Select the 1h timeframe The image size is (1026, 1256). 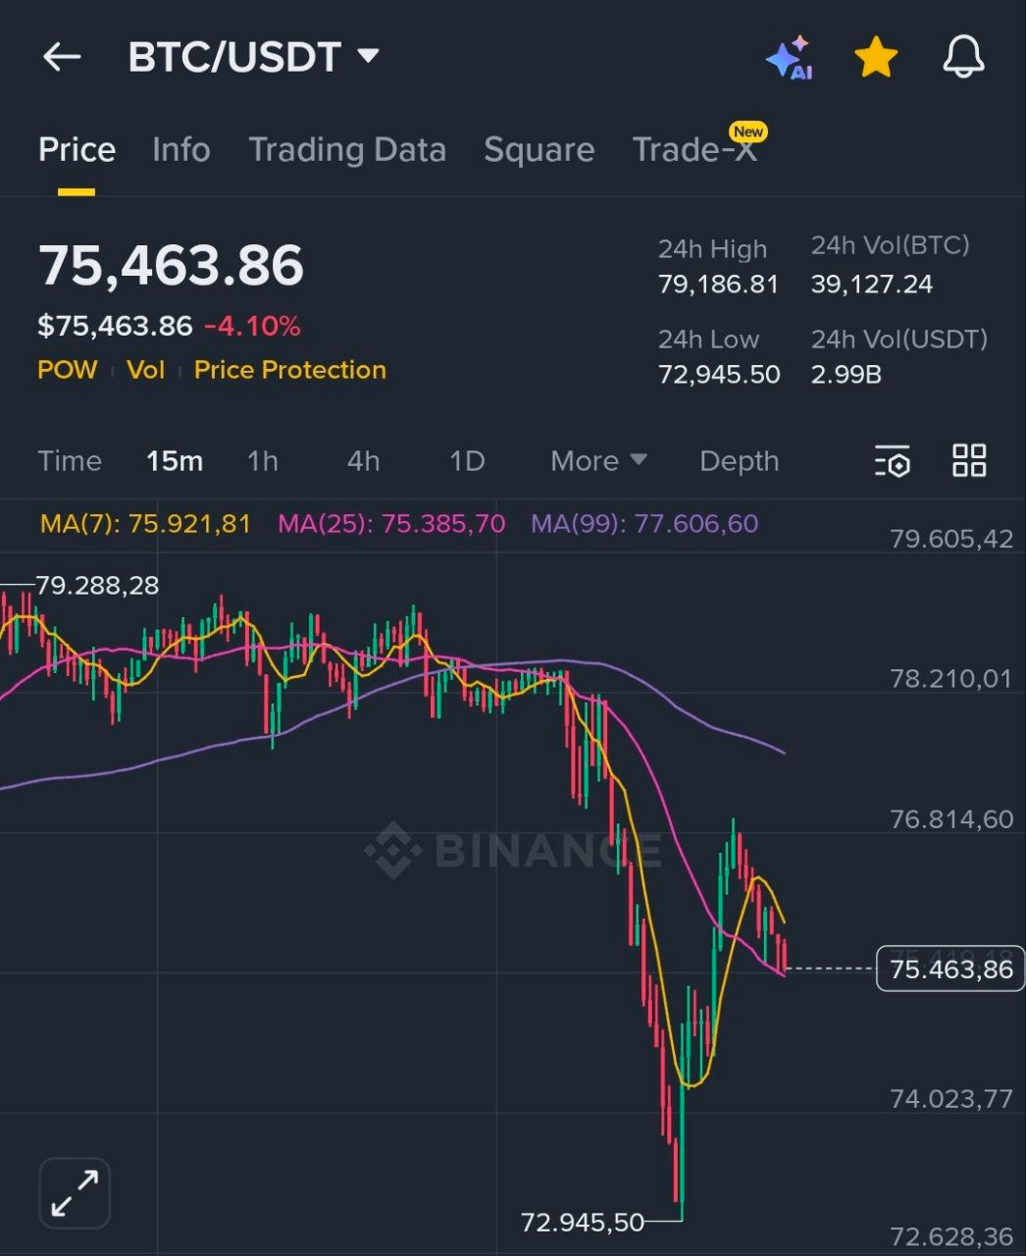pyautogui.click(x=262, y=461)
